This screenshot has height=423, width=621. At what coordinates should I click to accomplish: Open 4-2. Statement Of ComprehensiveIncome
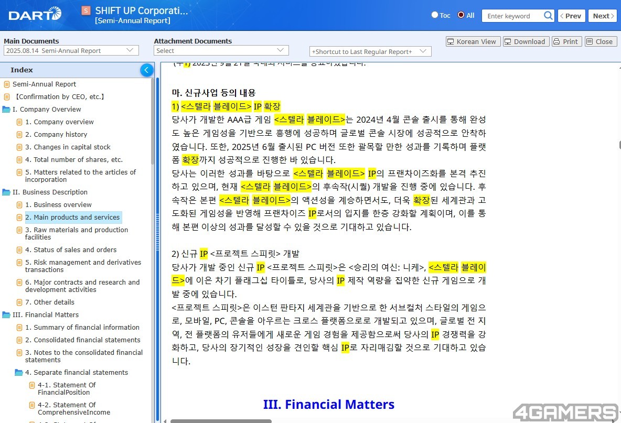tap(74, 408)
